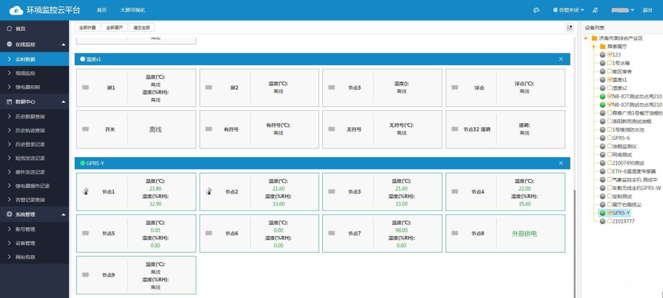Image resolution: width=663 pixels, height=298 pixels.
Task: Close the 温度s1 device panel
Action: tap(561, 59)
